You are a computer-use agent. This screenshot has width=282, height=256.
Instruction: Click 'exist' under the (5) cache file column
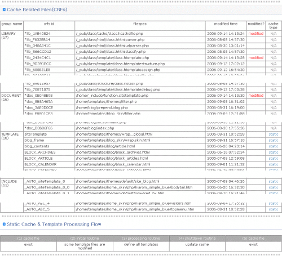253,245
